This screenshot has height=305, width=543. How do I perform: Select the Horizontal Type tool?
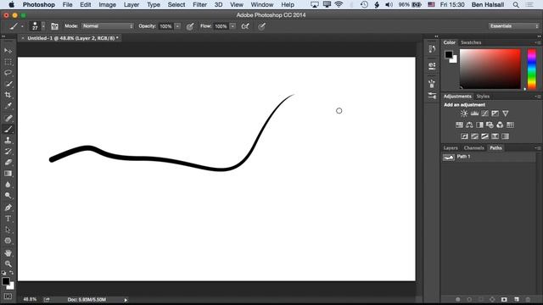coord(8,219)
